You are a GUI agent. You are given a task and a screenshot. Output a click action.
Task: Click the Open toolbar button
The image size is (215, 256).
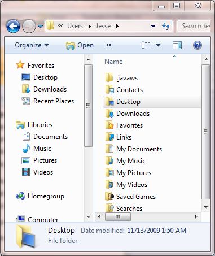pyautogui.click(x=80, y=45)
